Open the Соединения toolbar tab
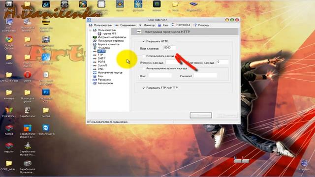The height and width of the screenshot is (177, 315). tap(126, 25)
